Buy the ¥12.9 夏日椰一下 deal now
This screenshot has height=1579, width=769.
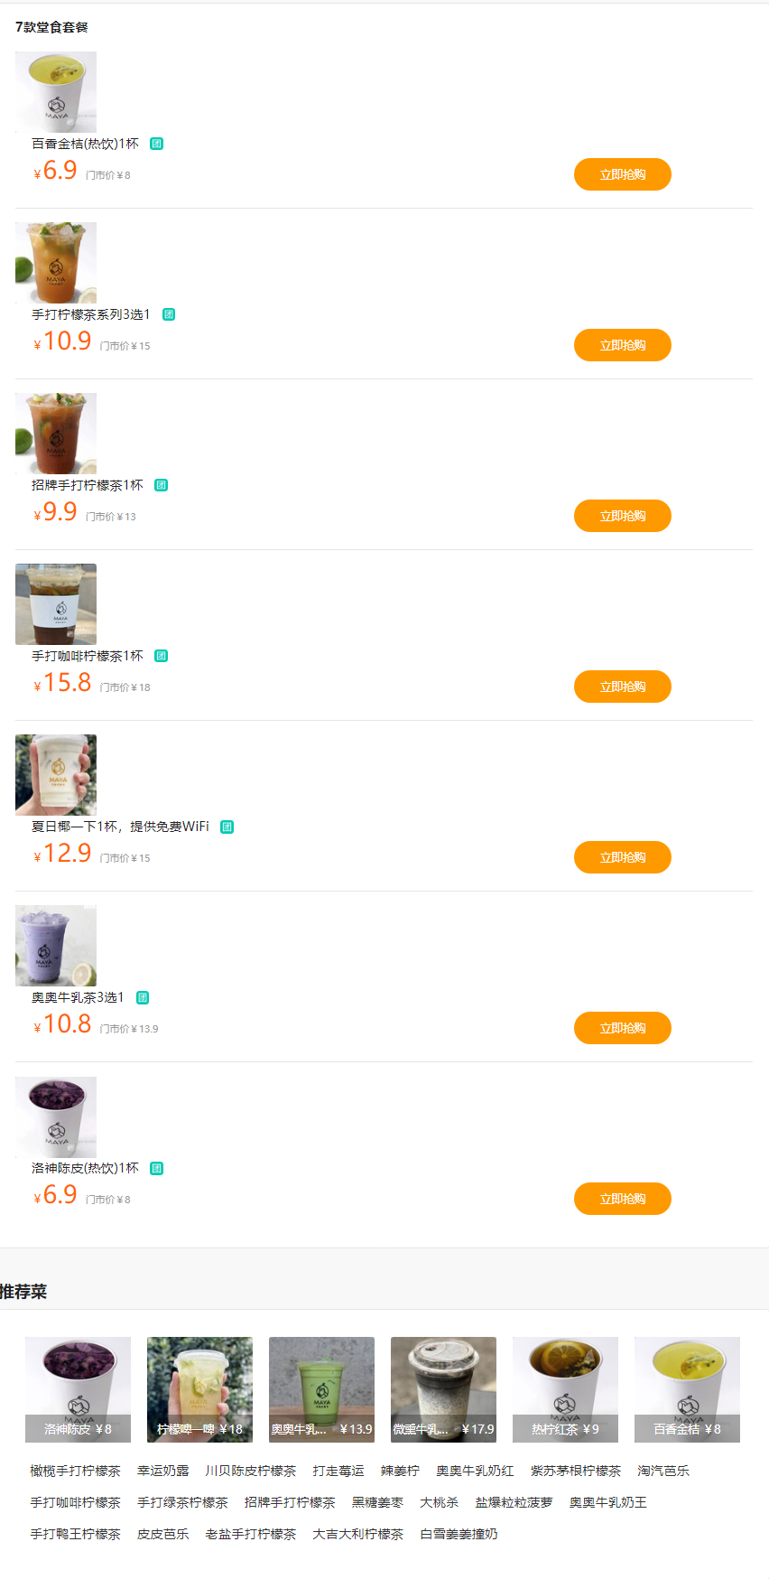(622, 857)
